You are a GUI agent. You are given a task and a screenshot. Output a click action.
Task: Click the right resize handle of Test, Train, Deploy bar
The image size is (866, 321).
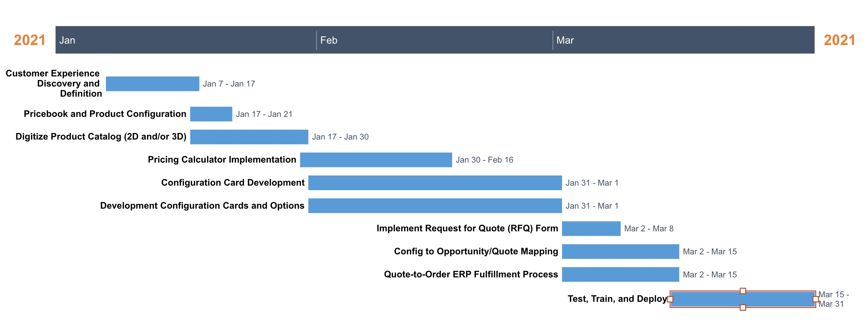(x=816, y=299)
